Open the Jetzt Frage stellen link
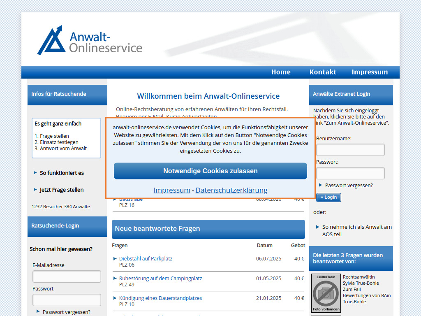The image size is (421, 316). tap(62, 190)
